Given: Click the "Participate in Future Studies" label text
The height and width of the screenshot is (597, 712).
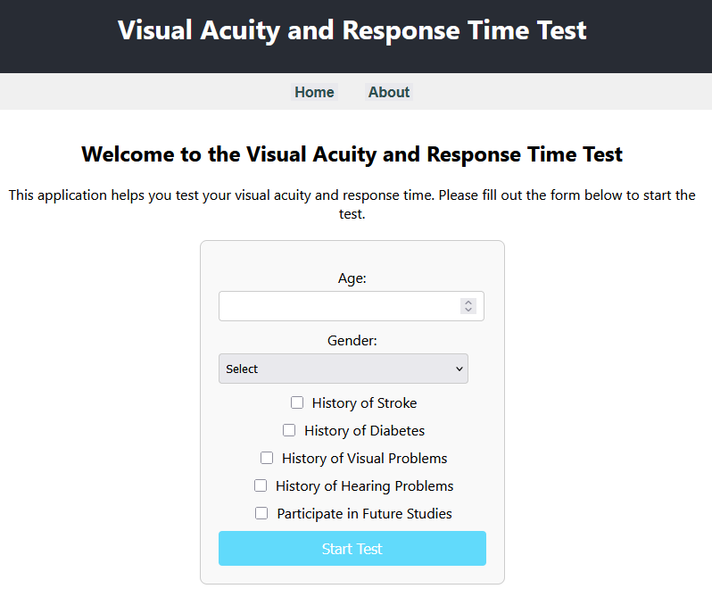Looking at the screenshot, I should point(364,514).
